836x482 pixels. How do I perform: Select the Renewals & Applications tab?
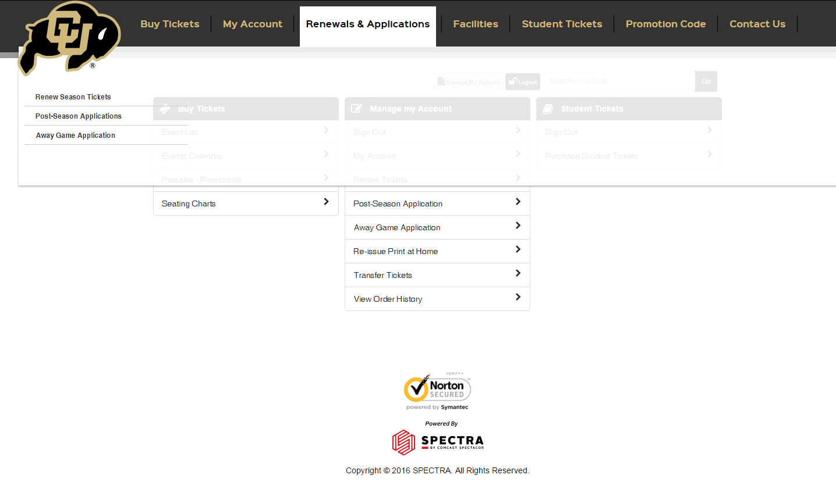pyautogui.click(x=367, y=24)
